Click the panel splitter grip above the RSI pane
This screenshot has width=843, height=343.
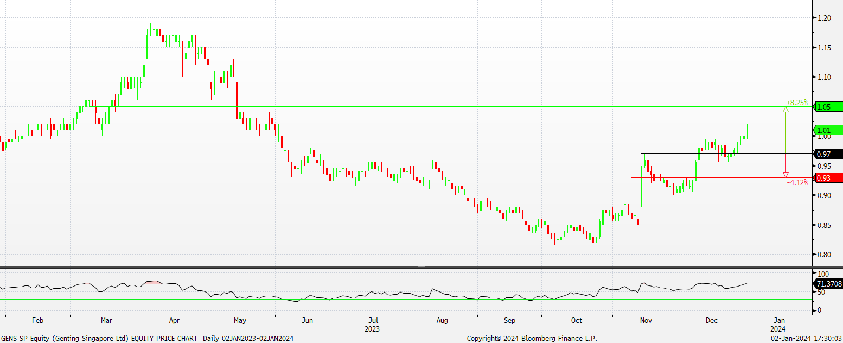421,267
